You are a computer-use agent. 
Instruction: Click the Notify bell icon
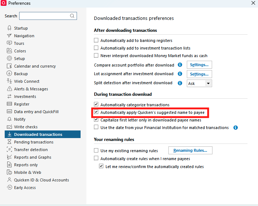(9, 119)
